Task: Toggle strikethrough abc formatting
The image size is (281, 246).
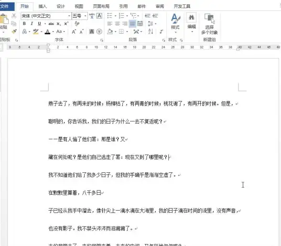Action: click(51, 23)
